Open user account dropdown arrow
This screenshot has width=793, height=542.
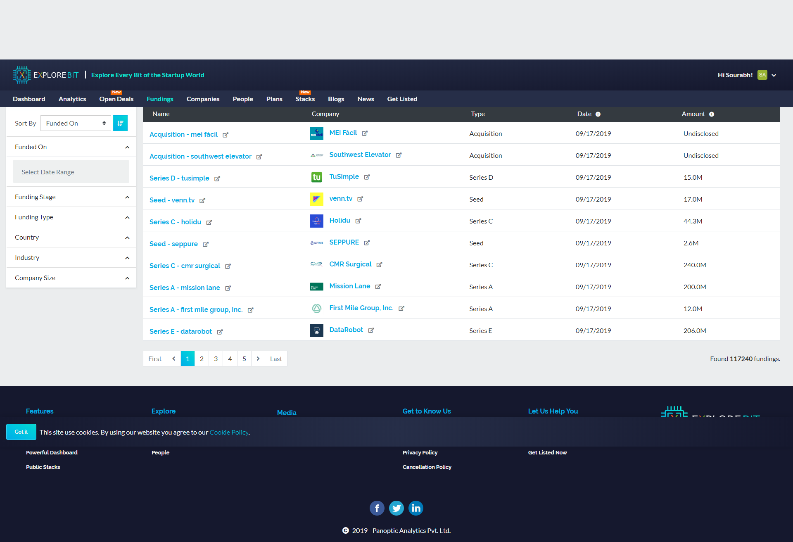coord(774,75)
